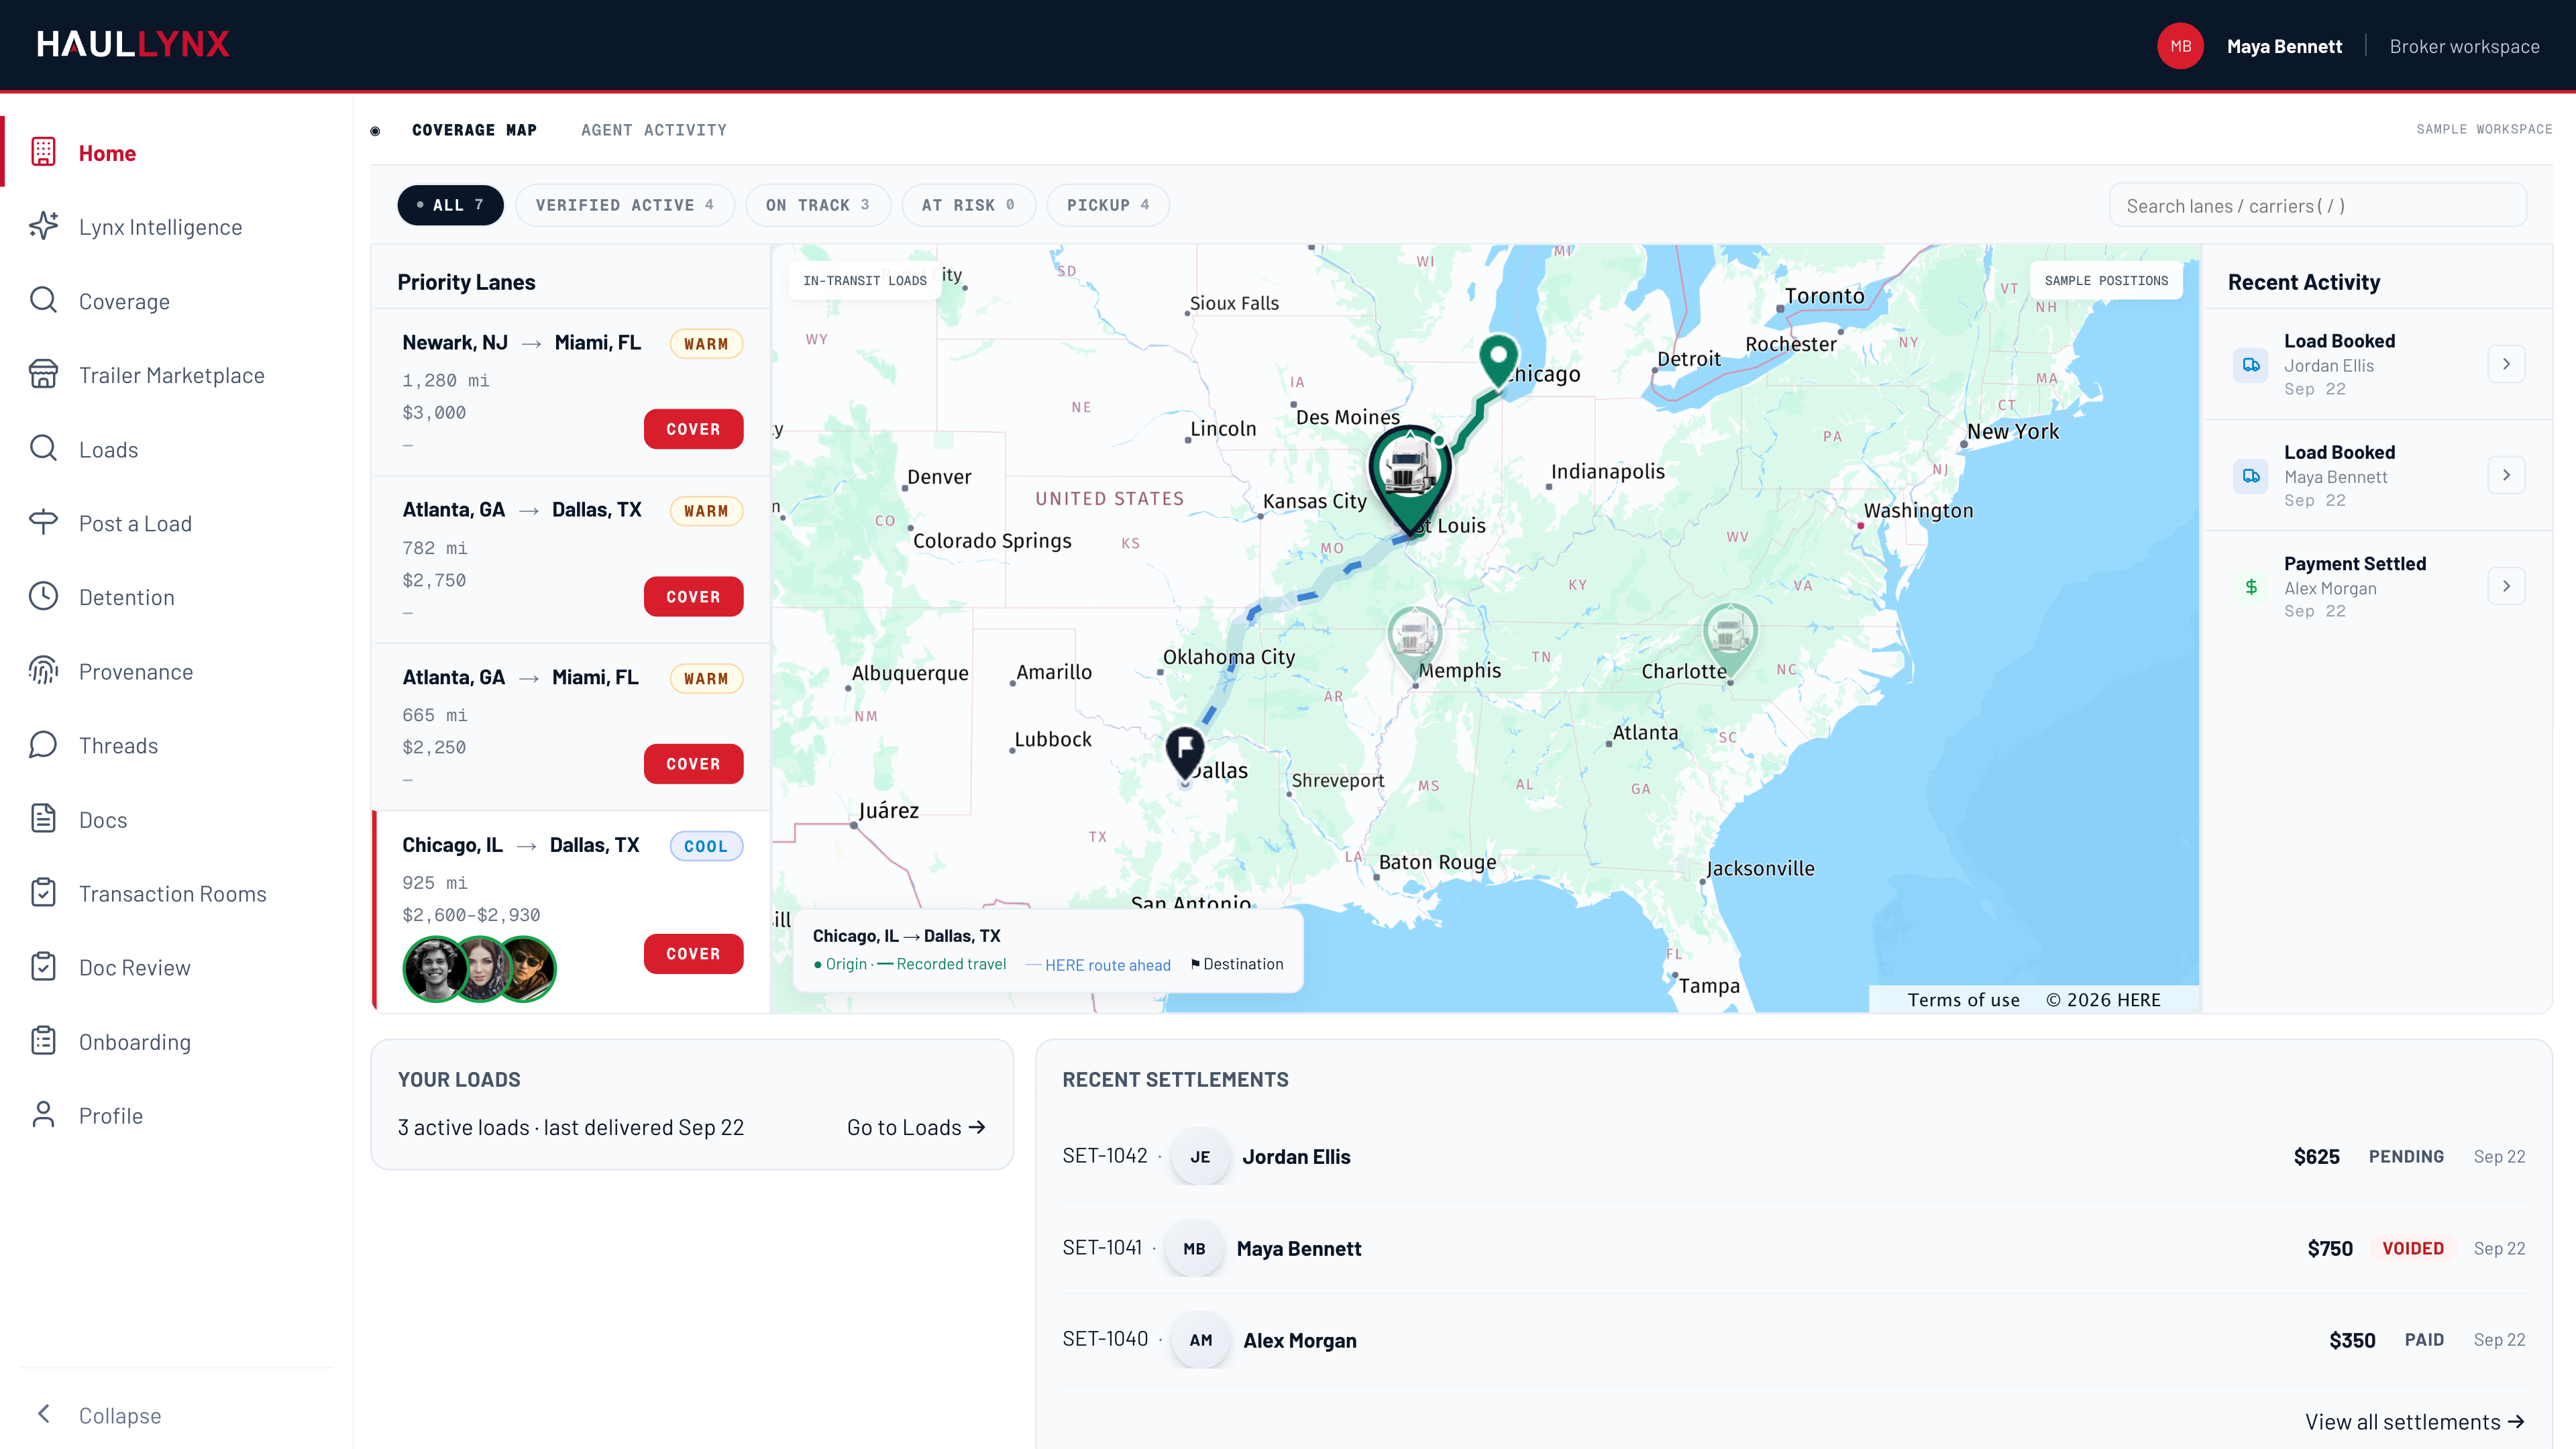The height and width of the screenshot is (1449, 2576).
Task: Click the Transaction Rooms clipboard icon
Action: [x=43, y=893]
